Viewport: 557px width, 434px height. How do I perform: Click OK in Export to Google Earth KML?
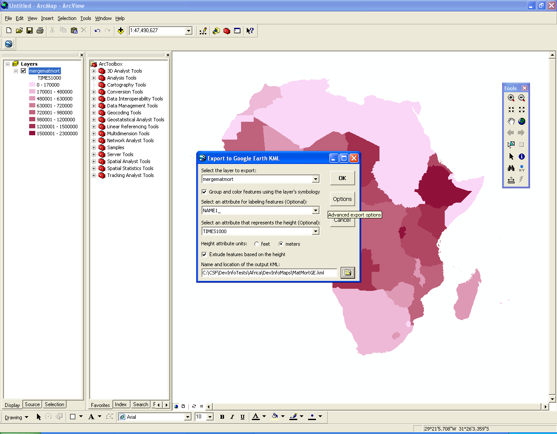click(342, 178)
